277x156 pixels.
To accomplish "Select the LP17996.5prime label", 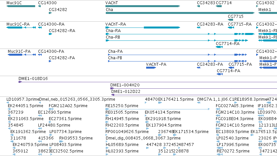I will point(233,145).
